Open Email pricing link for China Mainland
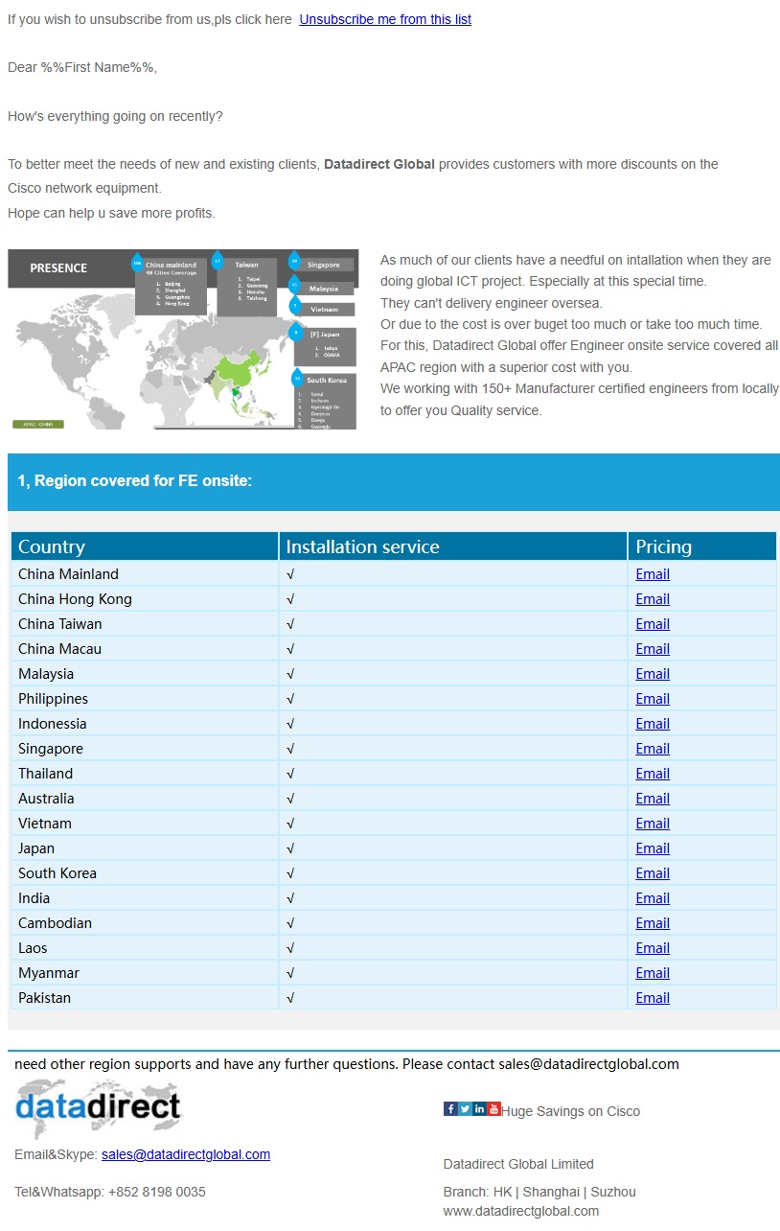The image size is (780, 1231). [x=653, y=574]
